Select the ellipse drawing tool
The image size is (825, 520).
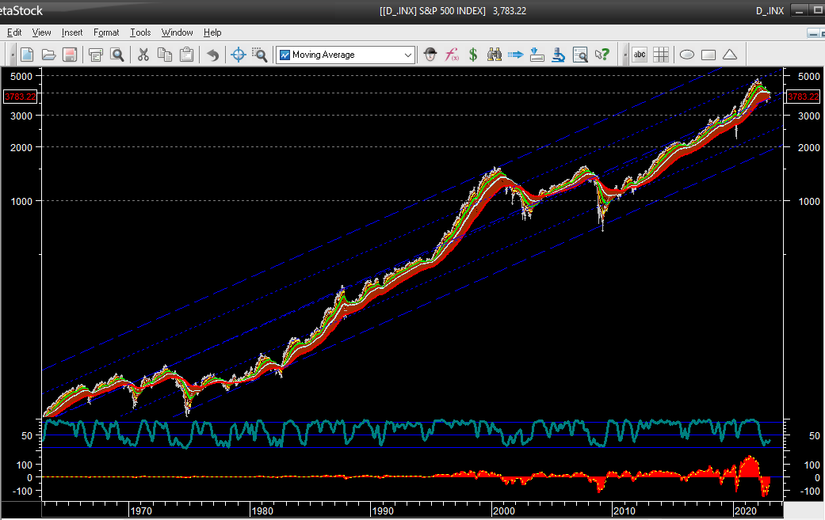[x=687, y=55]
